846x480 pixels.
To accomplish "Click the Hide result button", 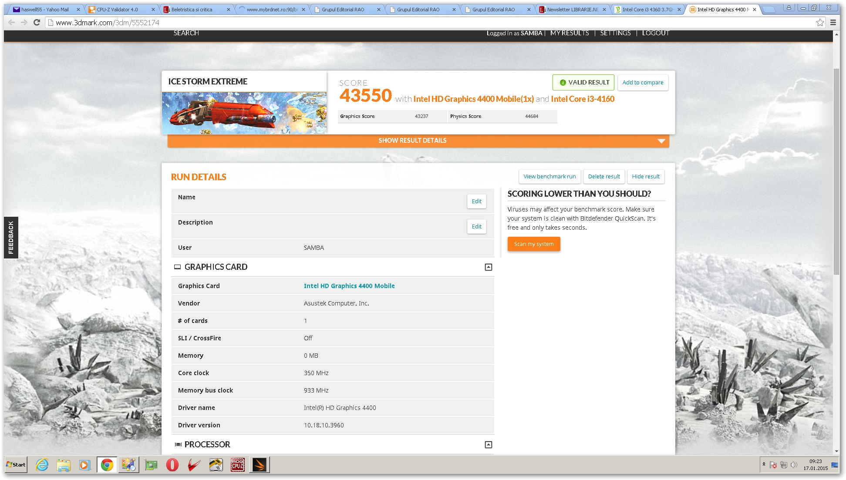I will 646,177.
